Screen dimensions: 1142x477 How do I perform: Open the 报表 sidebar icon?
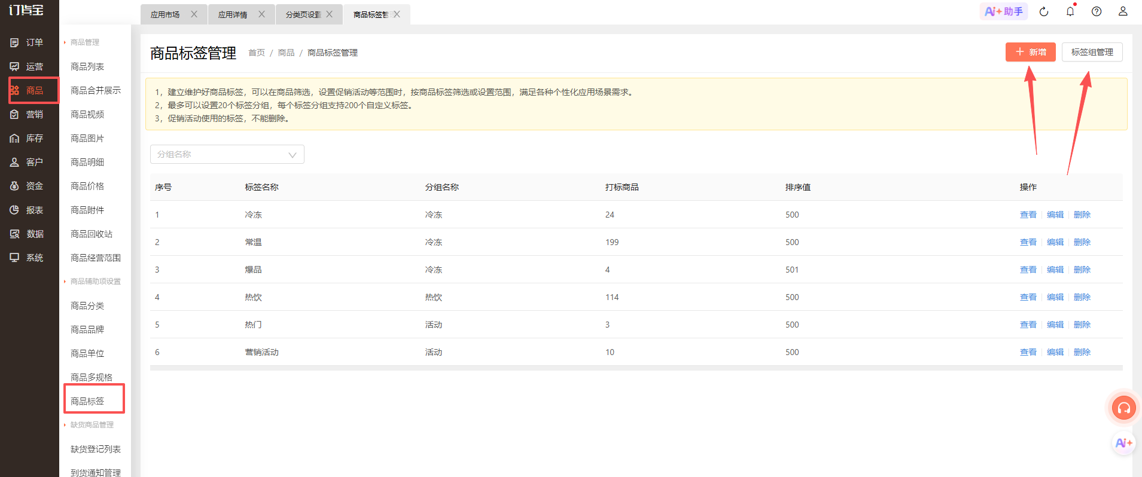coord(14,210)
